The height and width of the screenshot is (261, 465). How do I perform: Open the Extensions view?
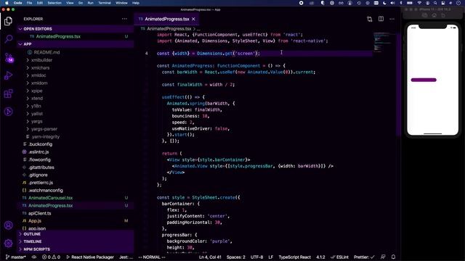pos(8,94)
